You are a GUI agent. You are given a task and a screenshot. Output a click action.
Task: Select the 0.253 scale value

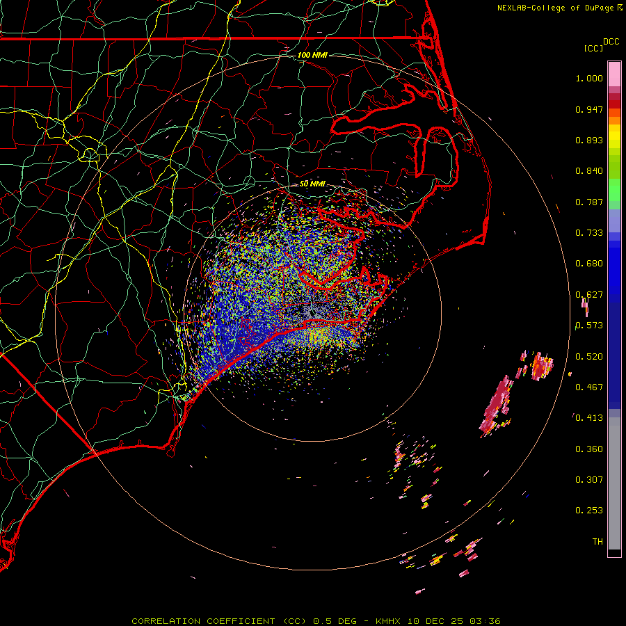point(589,511)
